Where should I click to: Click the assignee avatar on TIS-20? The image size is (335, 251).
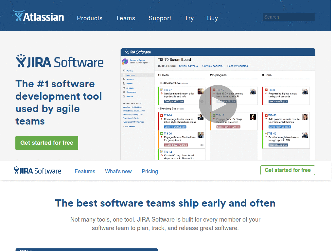[x=201, y=135]
